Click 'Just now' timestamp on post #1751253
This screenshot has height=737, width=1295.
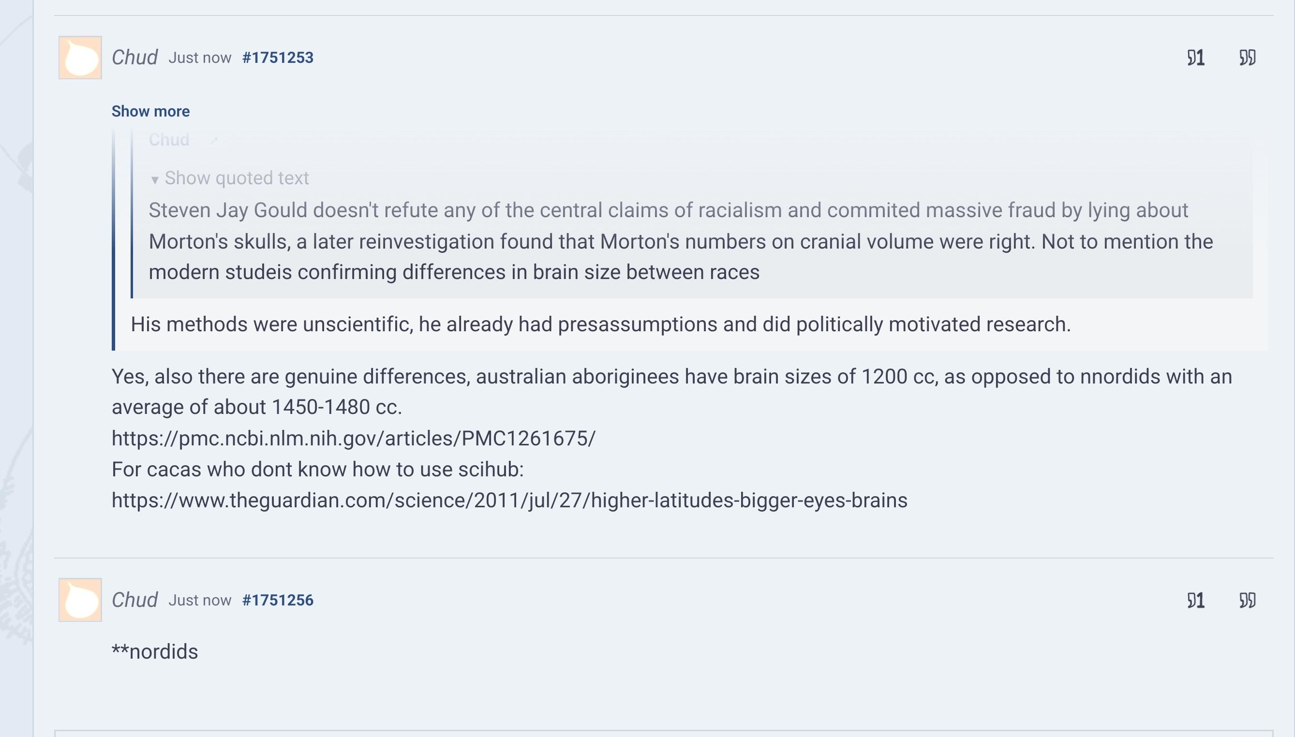tap(199, 58)
